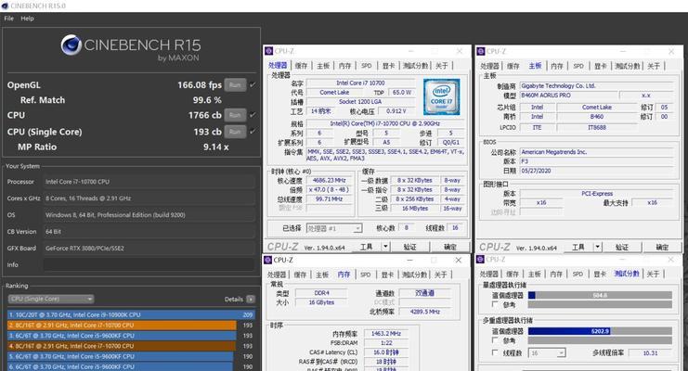688x371 pixels.
Task: Click the memory type value DDR4
Action: [x=321, y=293]
